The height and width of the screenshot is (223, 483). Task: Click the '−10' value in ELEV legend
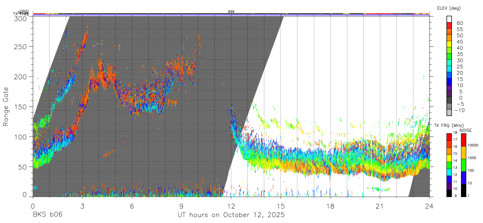coord(460,111)
